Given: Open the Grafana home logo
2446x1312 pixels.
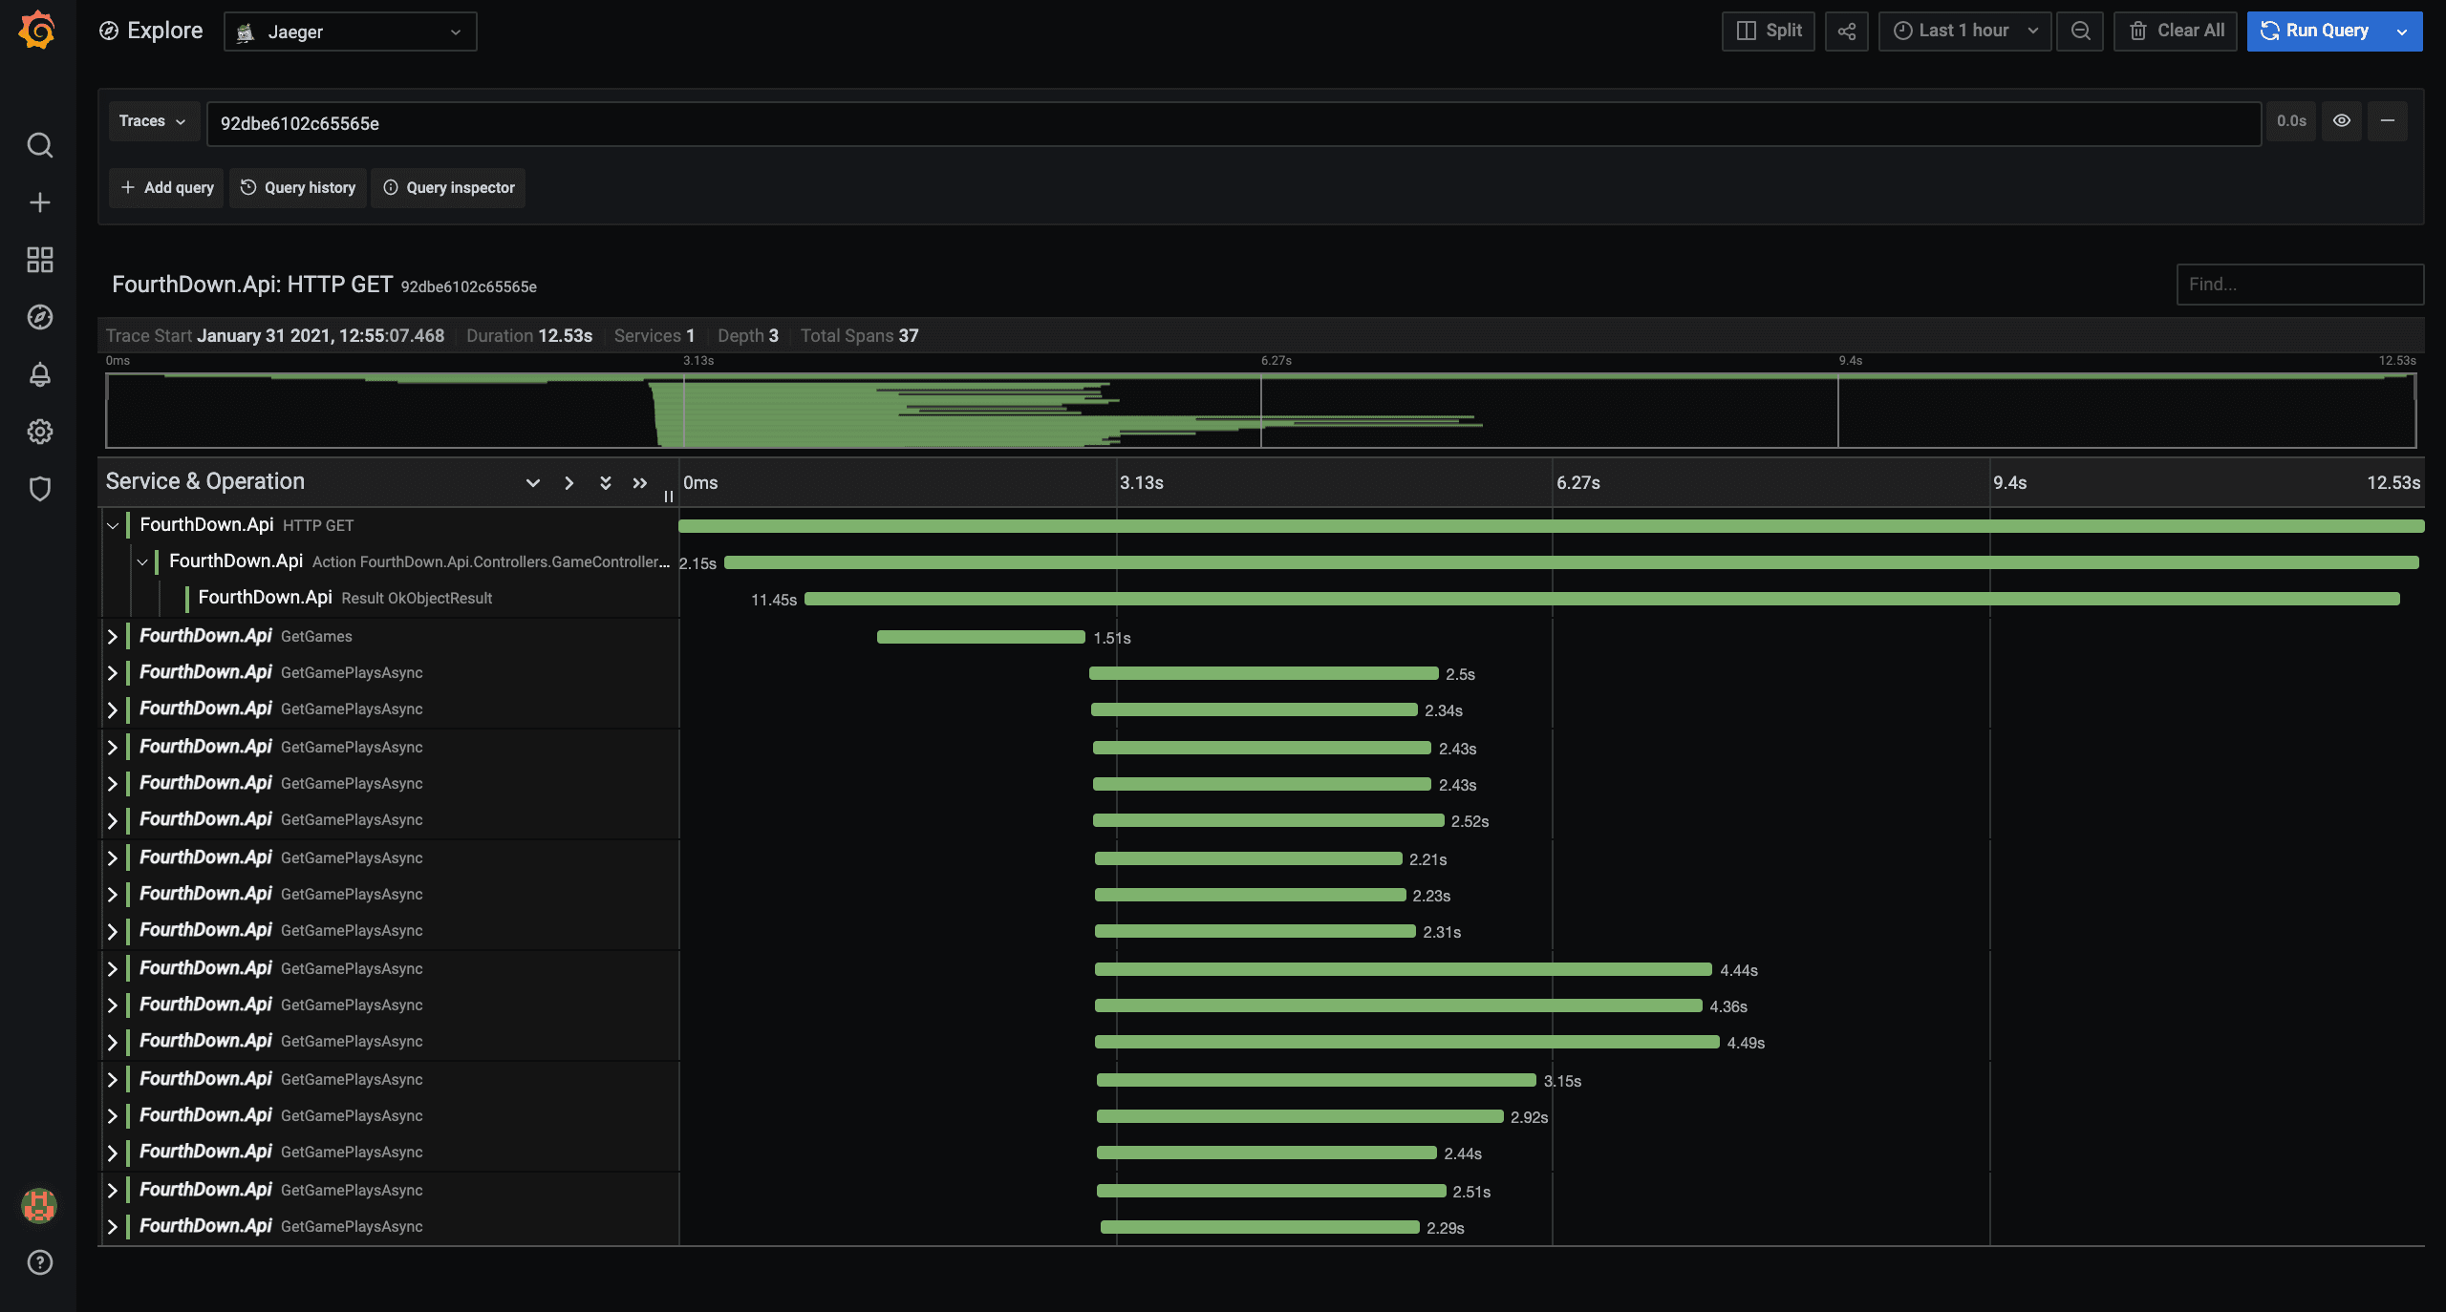Looking at the screenshot, I should (37, 31).
